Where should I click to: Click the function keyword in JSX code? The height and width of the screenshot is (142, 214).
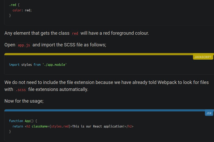pyautogui.click(x=16, y=121)
